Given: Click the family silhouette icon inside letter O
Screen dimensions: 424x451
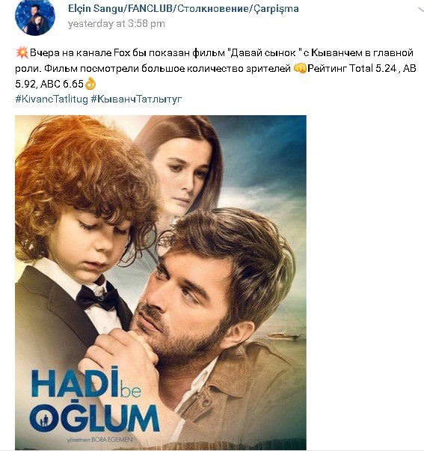Looking at the screenshot, I should click(x=43, y=419).
